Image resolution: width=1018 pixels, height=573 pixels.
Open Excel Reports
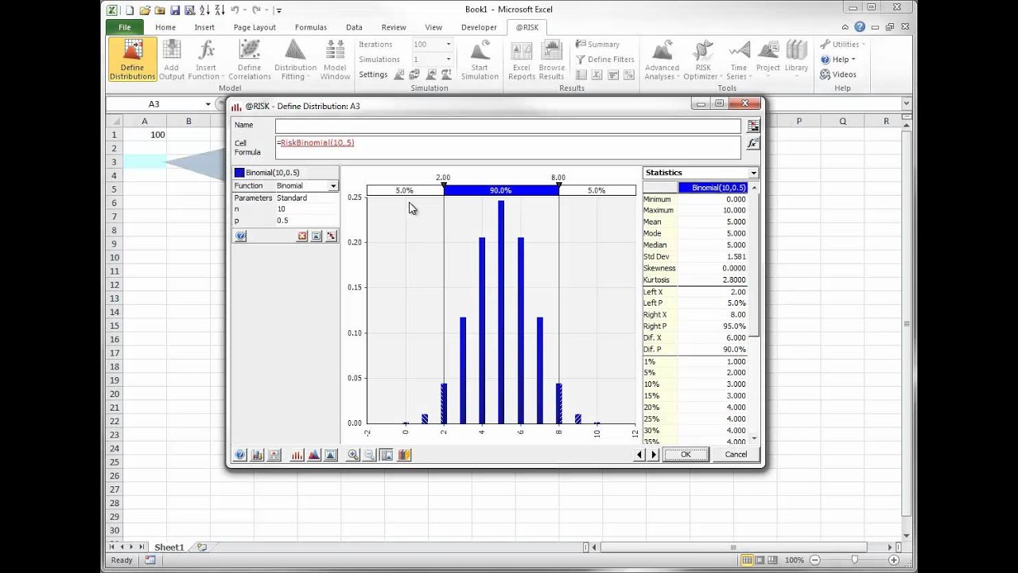tap(522, 60)
